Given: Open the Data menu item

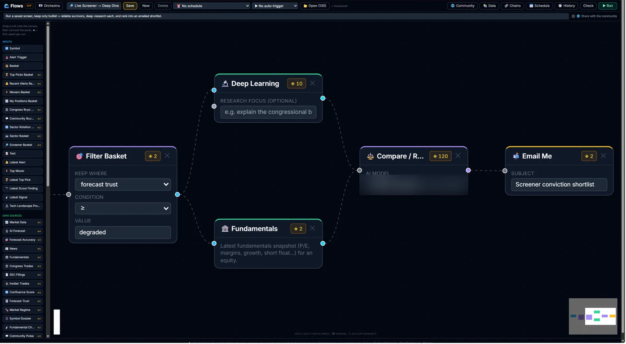Looking at the screenshot, I should (x=489, y=6).
